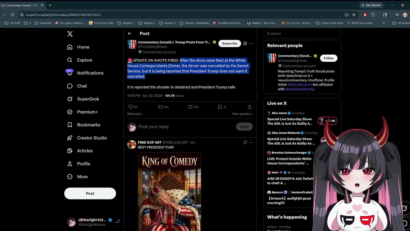
Task: Open Explore in the sidebar
Action: [80, 60]
